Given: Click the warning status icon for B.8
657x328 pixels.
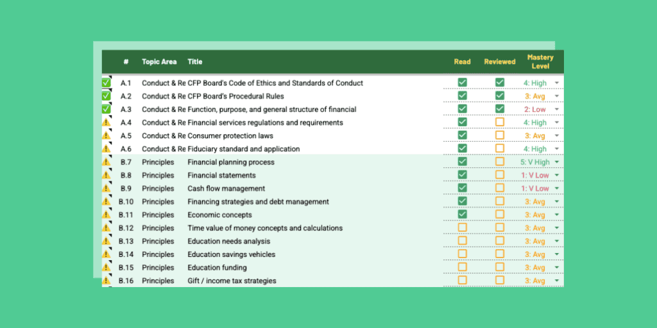Looking at the screenshot, I should [x=106, y=176].
